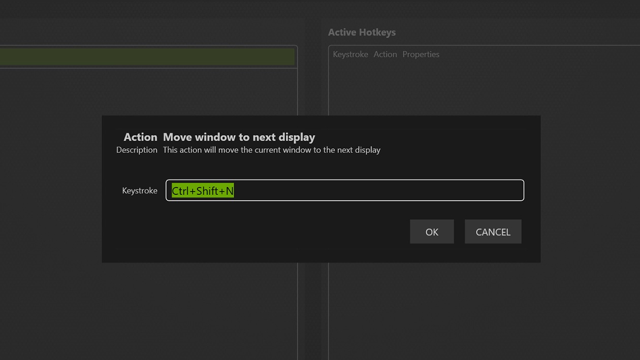Click the action description text

271,150
